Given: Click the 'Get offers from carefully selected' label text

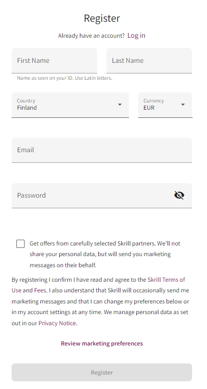Looking at the screenshot, I should point(105,254).
